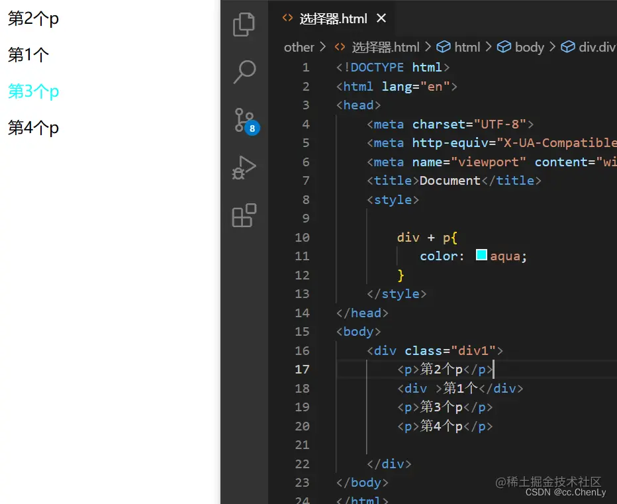Click aqua '第3个p' in the browser preview
Viewport: 617px width, 504px height.
click(34, 92)
